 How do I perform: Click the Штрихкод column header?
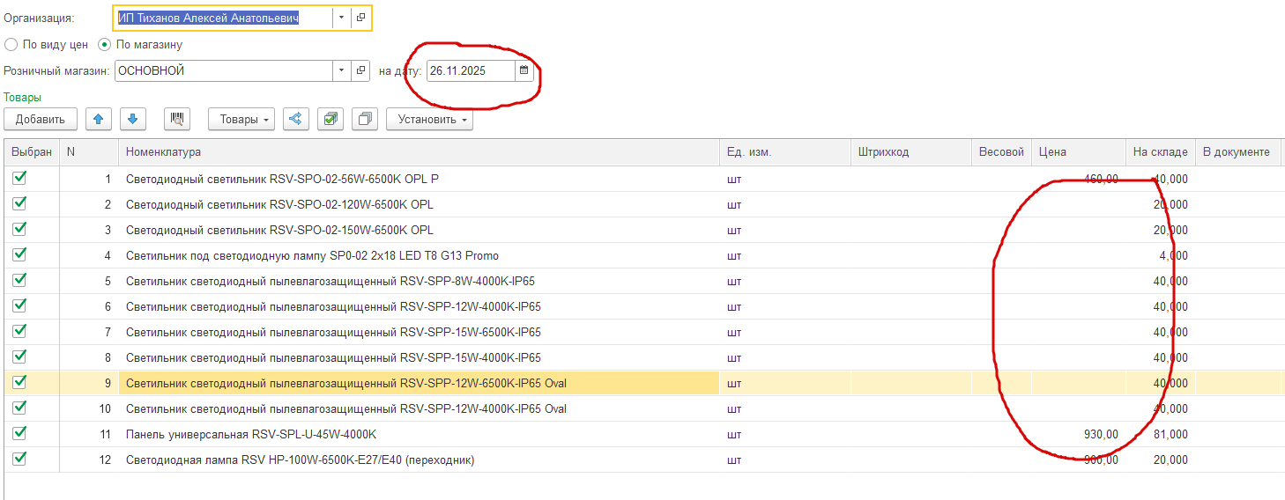click(x=911, y=152)
